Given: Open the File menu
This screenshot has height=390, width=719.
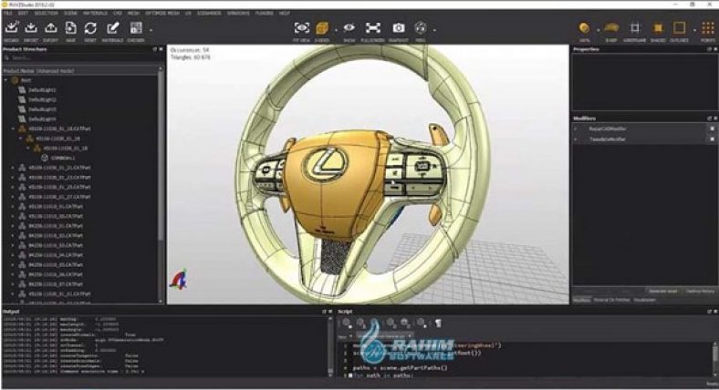Looking at the screenshot, I should coord(8,14).
